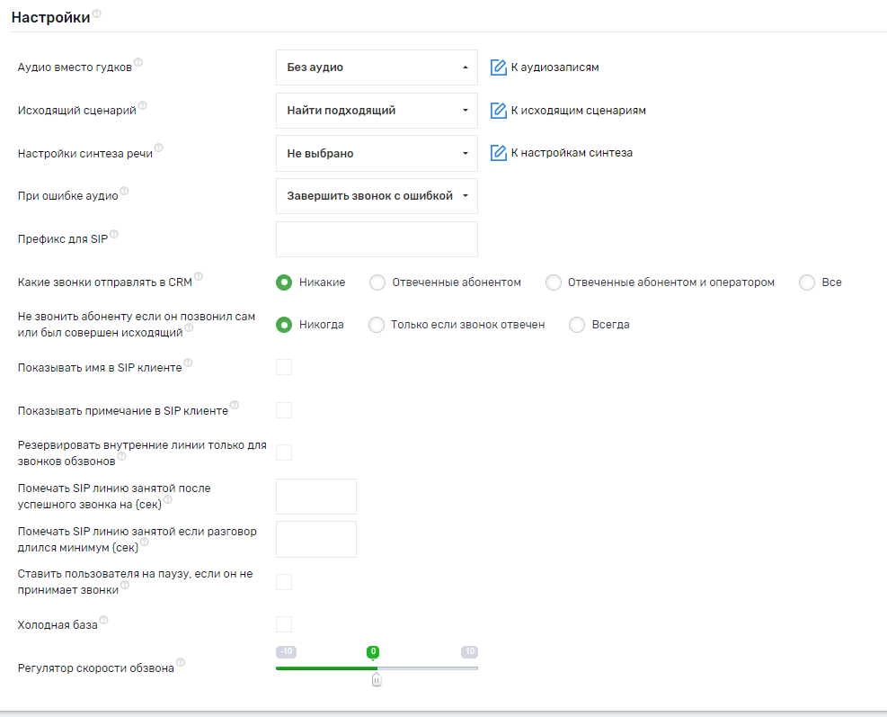This screenshot has width=887, height=717.
Task: Click the edit icon beside 'К аудиозаписям'
Action: pos(499,67)
